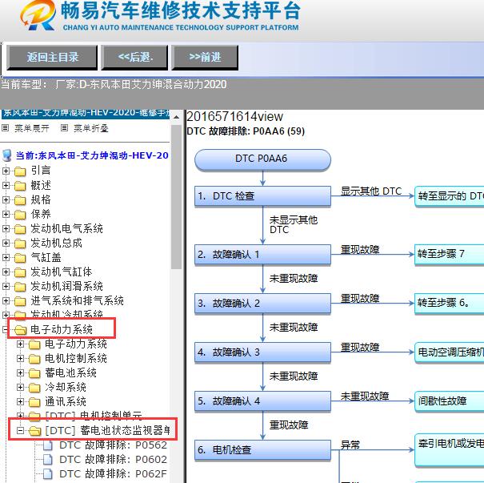The width and height of the screenshot is (484, 483).
Task: Click document icon of DTC 故障排除: P0562
Action: (47, 445)
